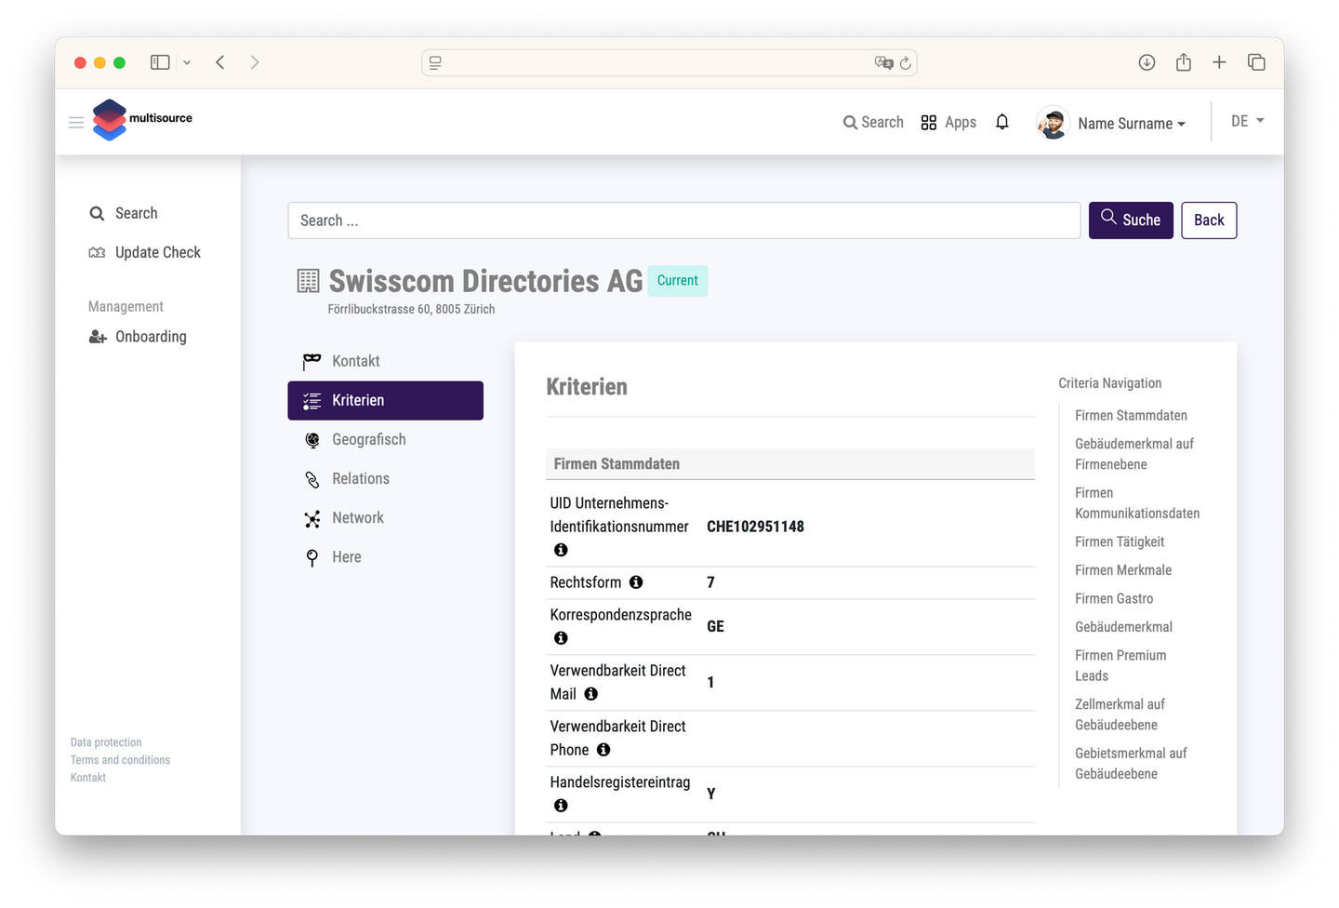
Task: Click the Back button
Action: (1208, 220)
